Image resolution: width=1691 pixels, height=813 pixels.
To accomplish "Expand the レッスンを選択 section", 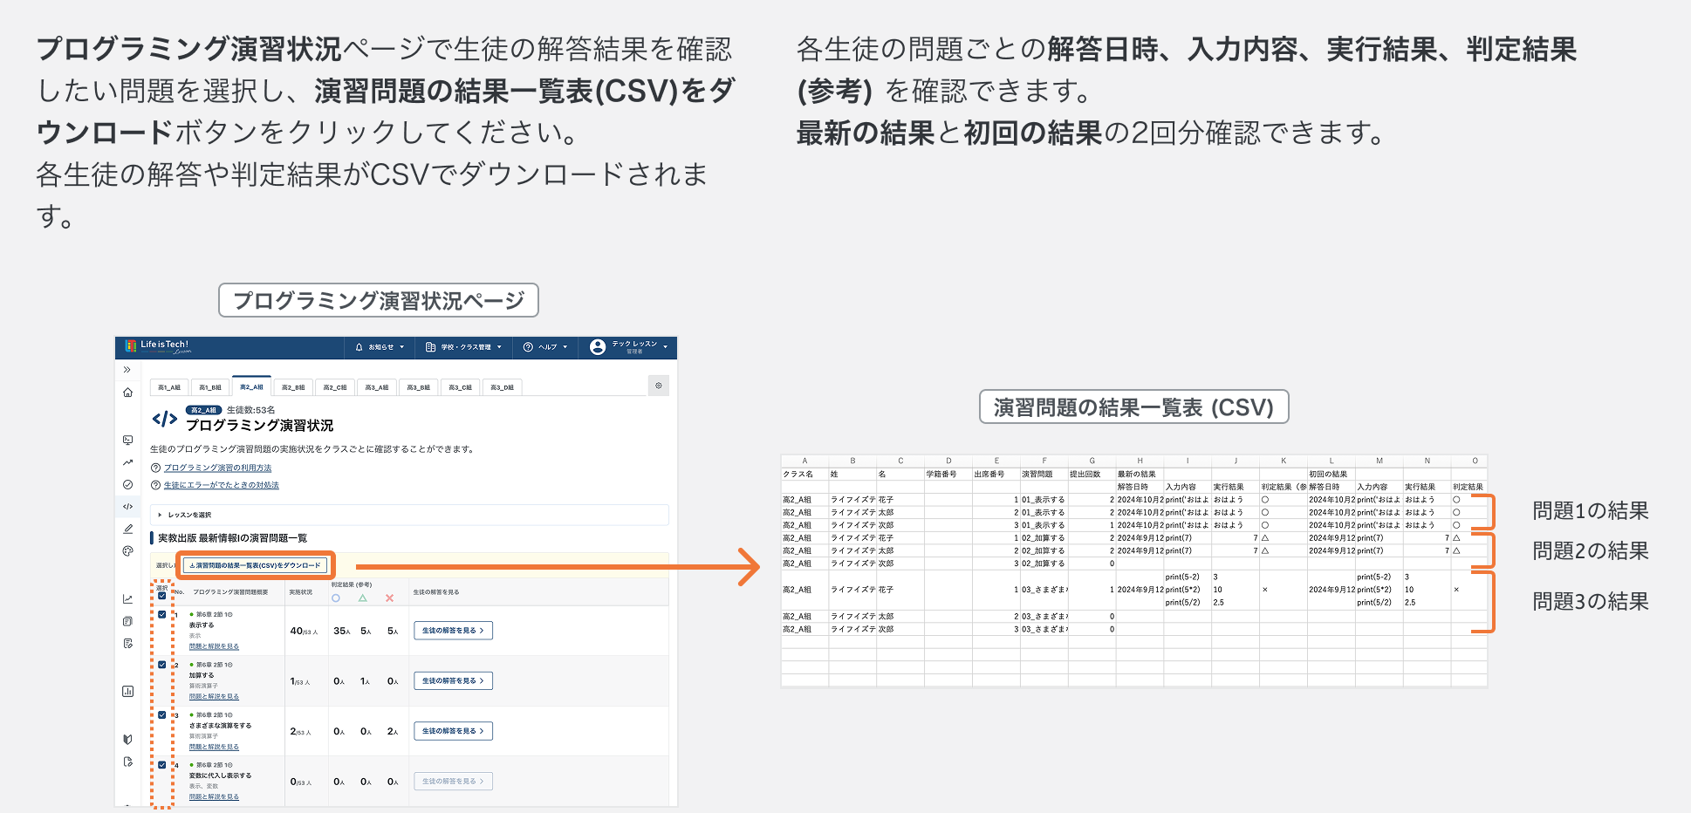I will [409, 515].
